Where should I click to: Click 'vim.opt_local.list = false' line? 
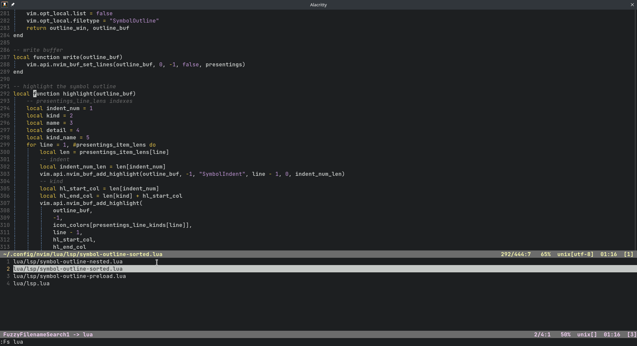pyautogui.click(x=69, y=14)
